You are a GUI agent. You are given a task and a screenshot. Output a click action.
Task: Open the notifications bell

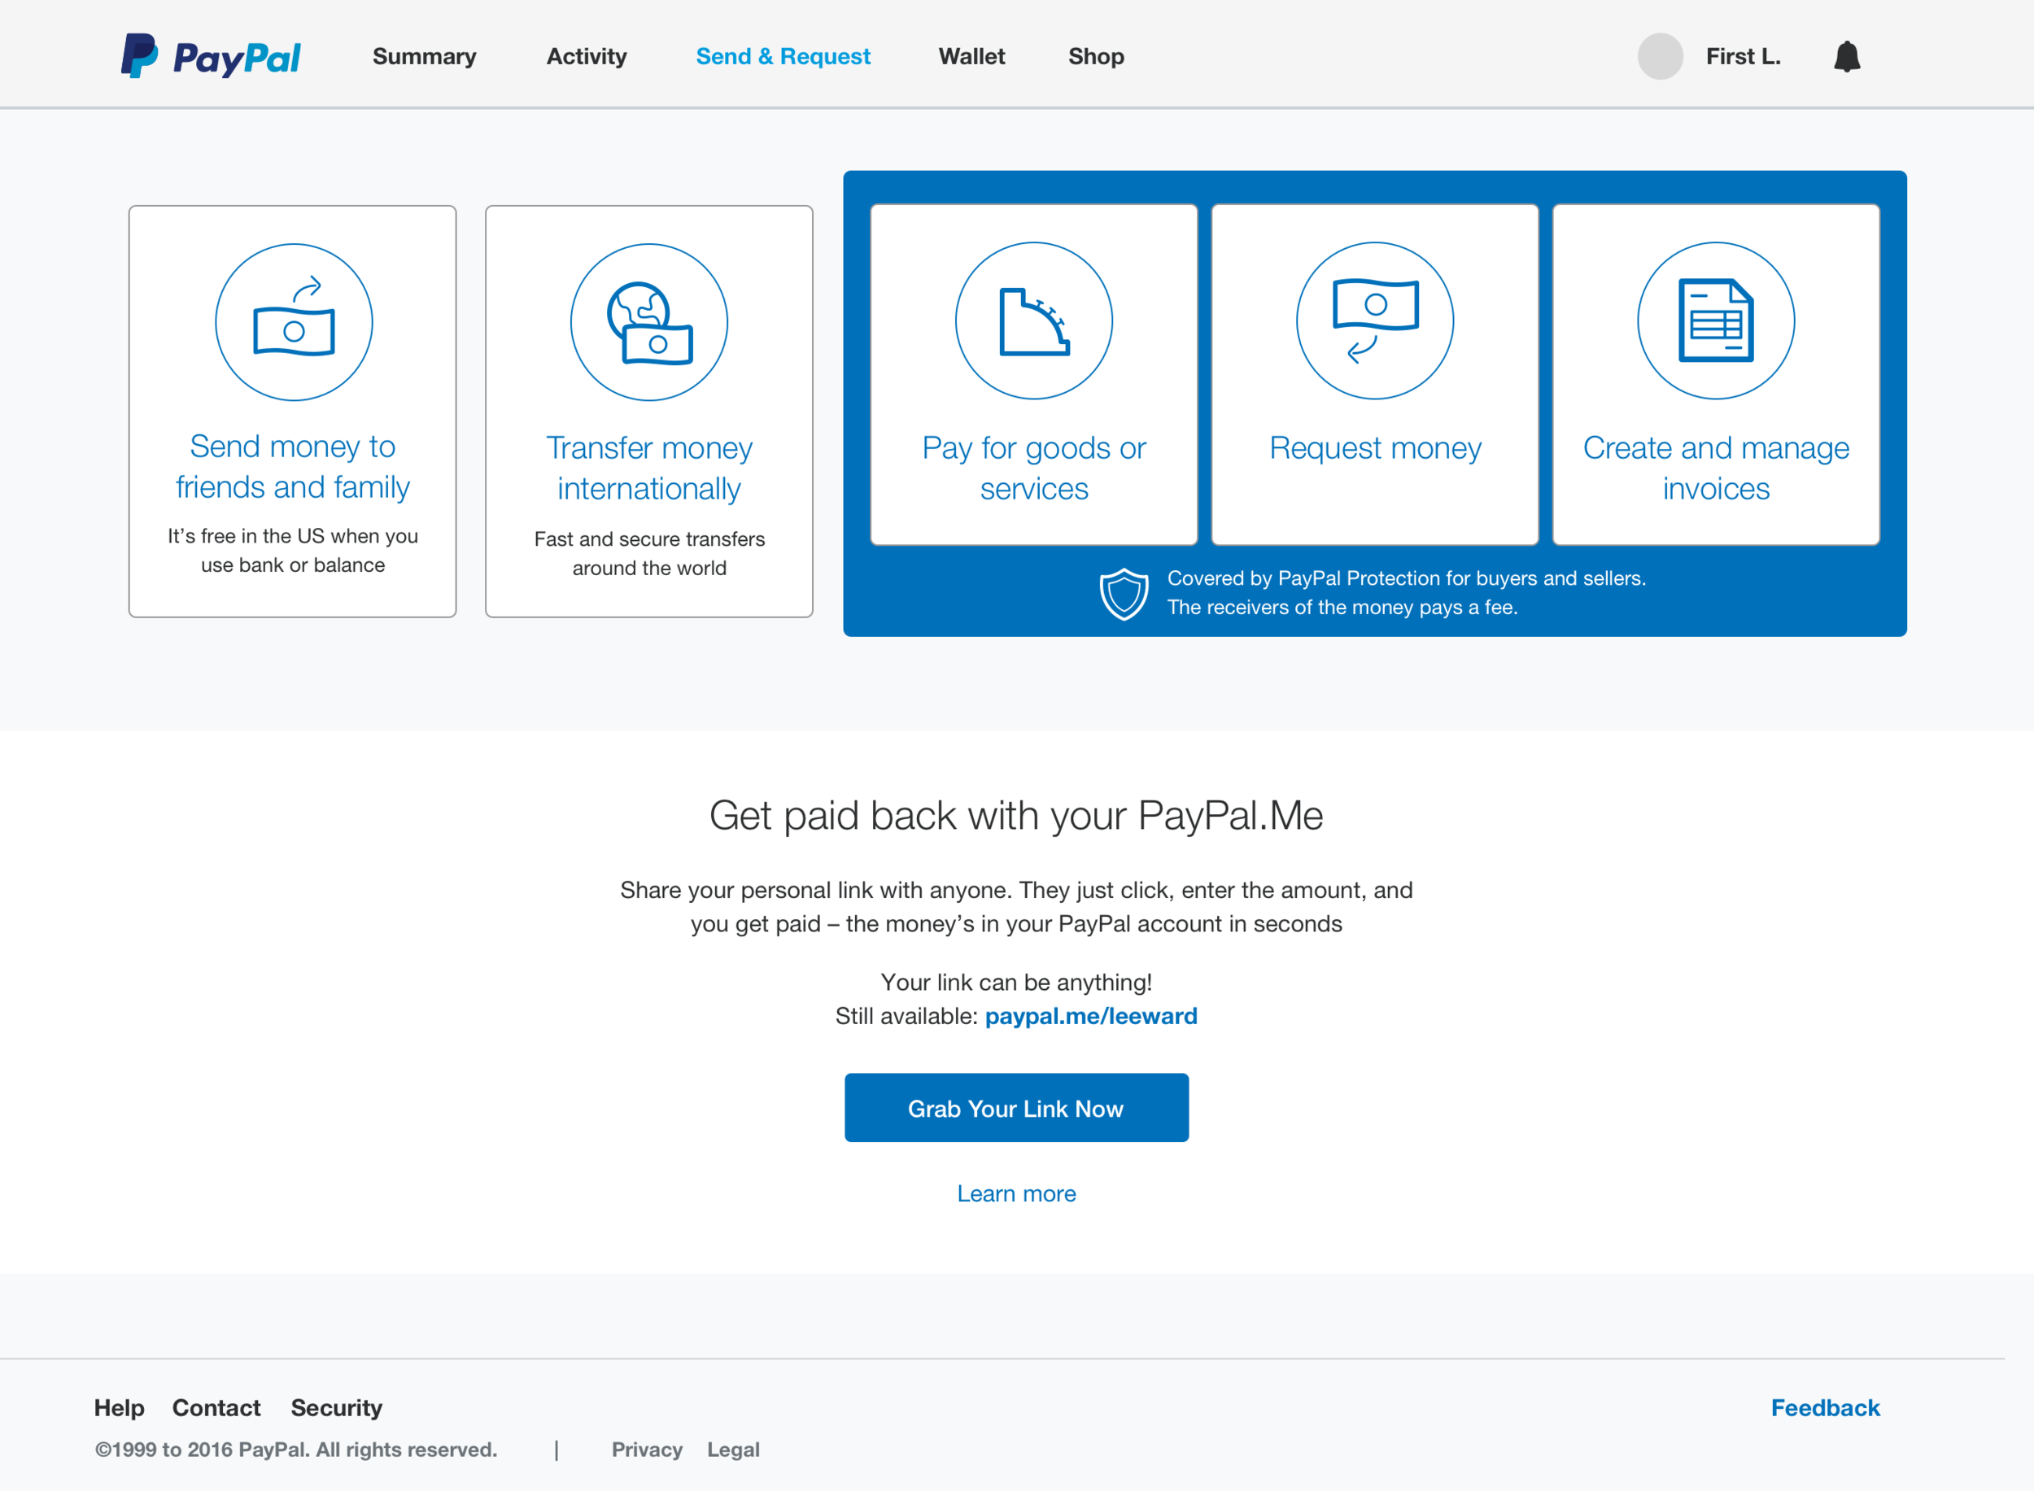click(1847, 56)
